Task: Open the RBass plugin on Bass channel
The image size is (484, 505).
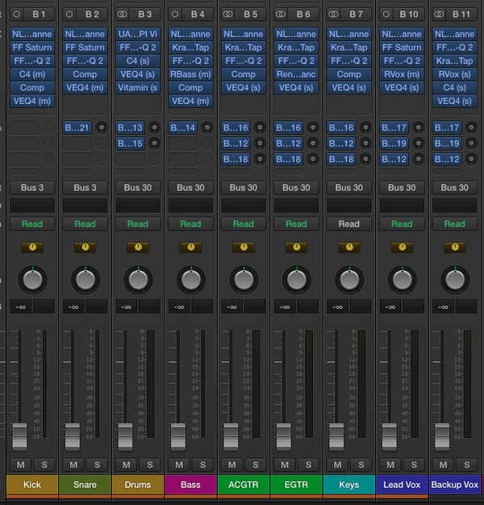Action: tap(190, 74)
